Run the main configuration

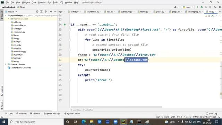[x=197, y=7]
